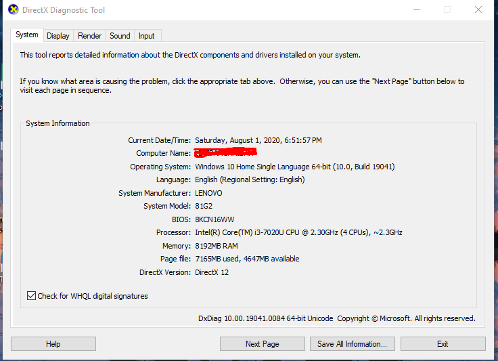Switch to the Display tab
The width and height of the screenshot is (498, 361).
pos(58,36)
